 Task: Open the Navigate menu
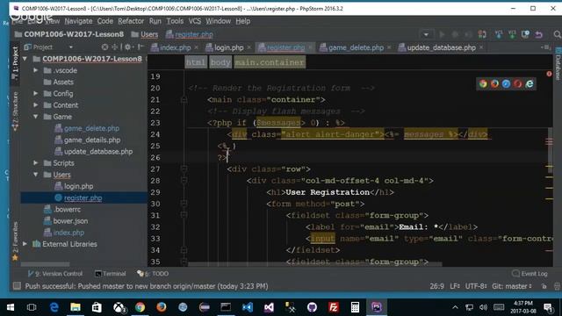click(78, 21)
